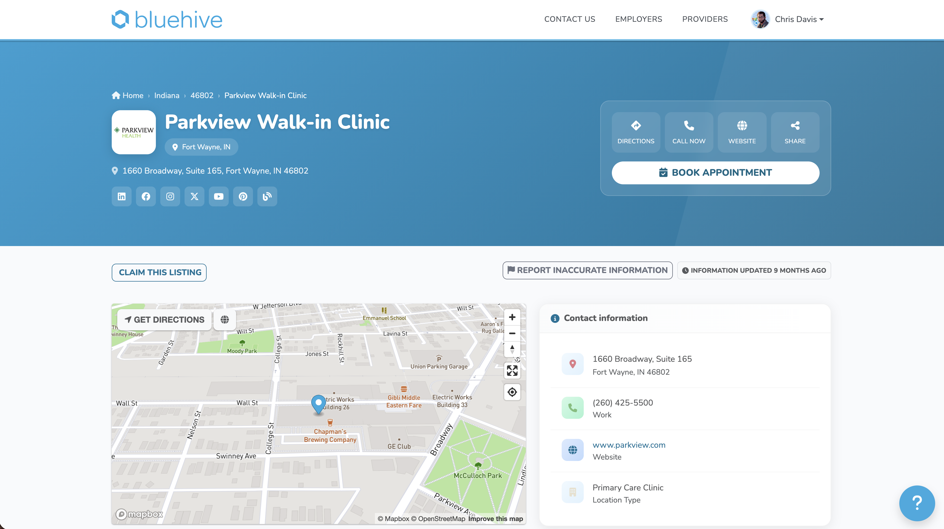Open the LinkedIn social link icon

click(121, 197)
